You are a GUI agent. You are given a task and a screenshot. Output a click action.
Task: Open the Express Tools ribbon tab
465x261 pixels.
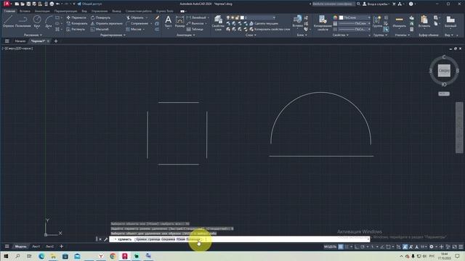coord(165,11)
